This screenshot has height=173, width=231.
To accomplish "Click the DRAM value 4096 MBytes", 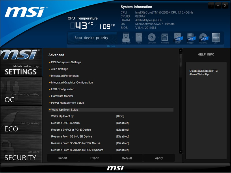I will point(148,20).
